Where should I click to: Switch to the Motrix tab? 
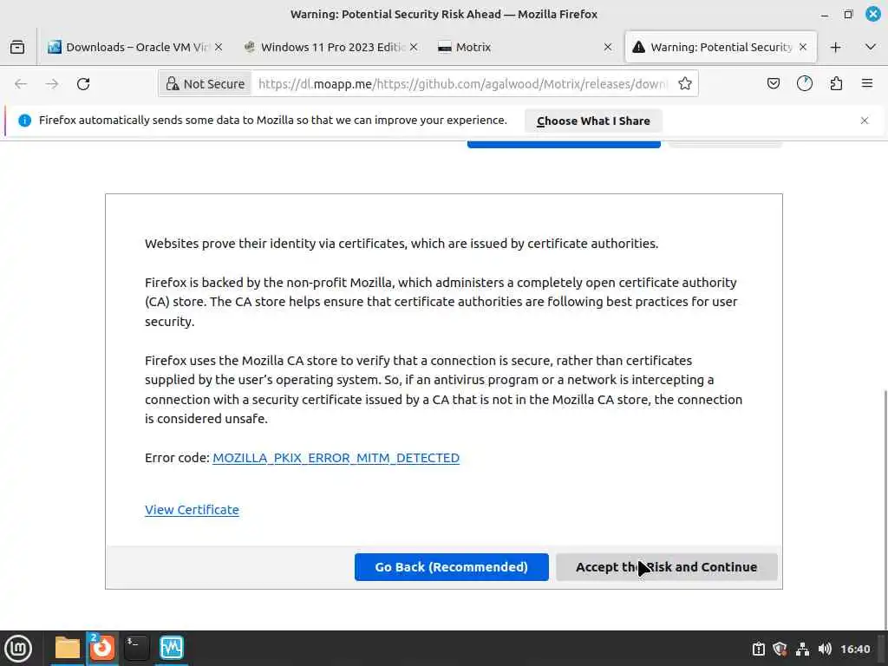525,47
